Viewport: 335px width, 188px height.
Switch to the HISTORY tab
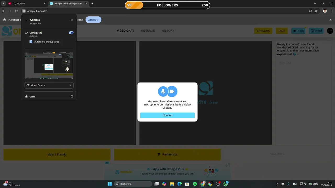point(168,31)
